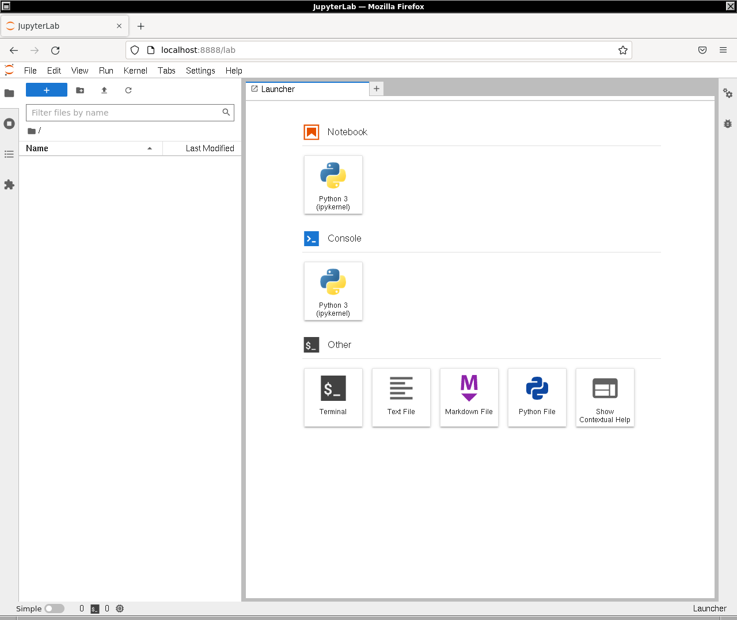Launch Python 3 console card
This screenshot has height=620, width=737.
click(x=333, y=291)
